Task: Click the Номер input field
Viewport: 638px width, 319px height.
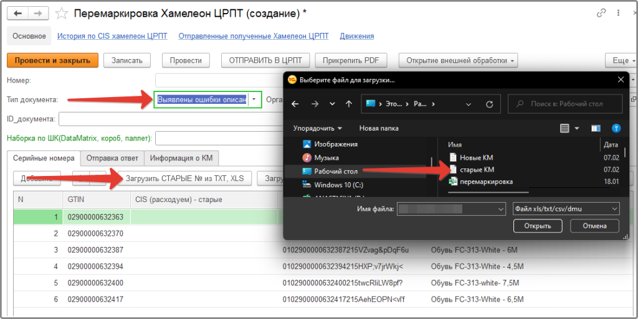Action: click(x=219, y=80)
